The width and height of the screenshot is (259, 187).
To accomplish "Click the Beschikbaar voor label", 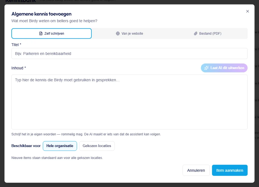I will coord(26,146).
